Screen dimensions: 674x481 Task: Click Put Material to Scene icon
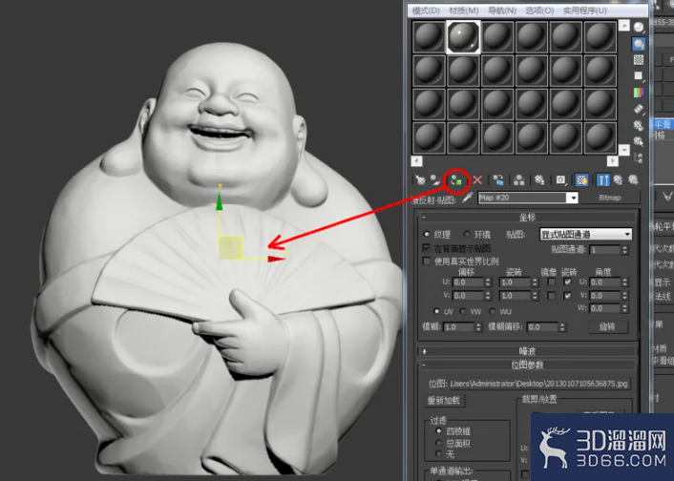pyautogui.click(x=436, y=179)
